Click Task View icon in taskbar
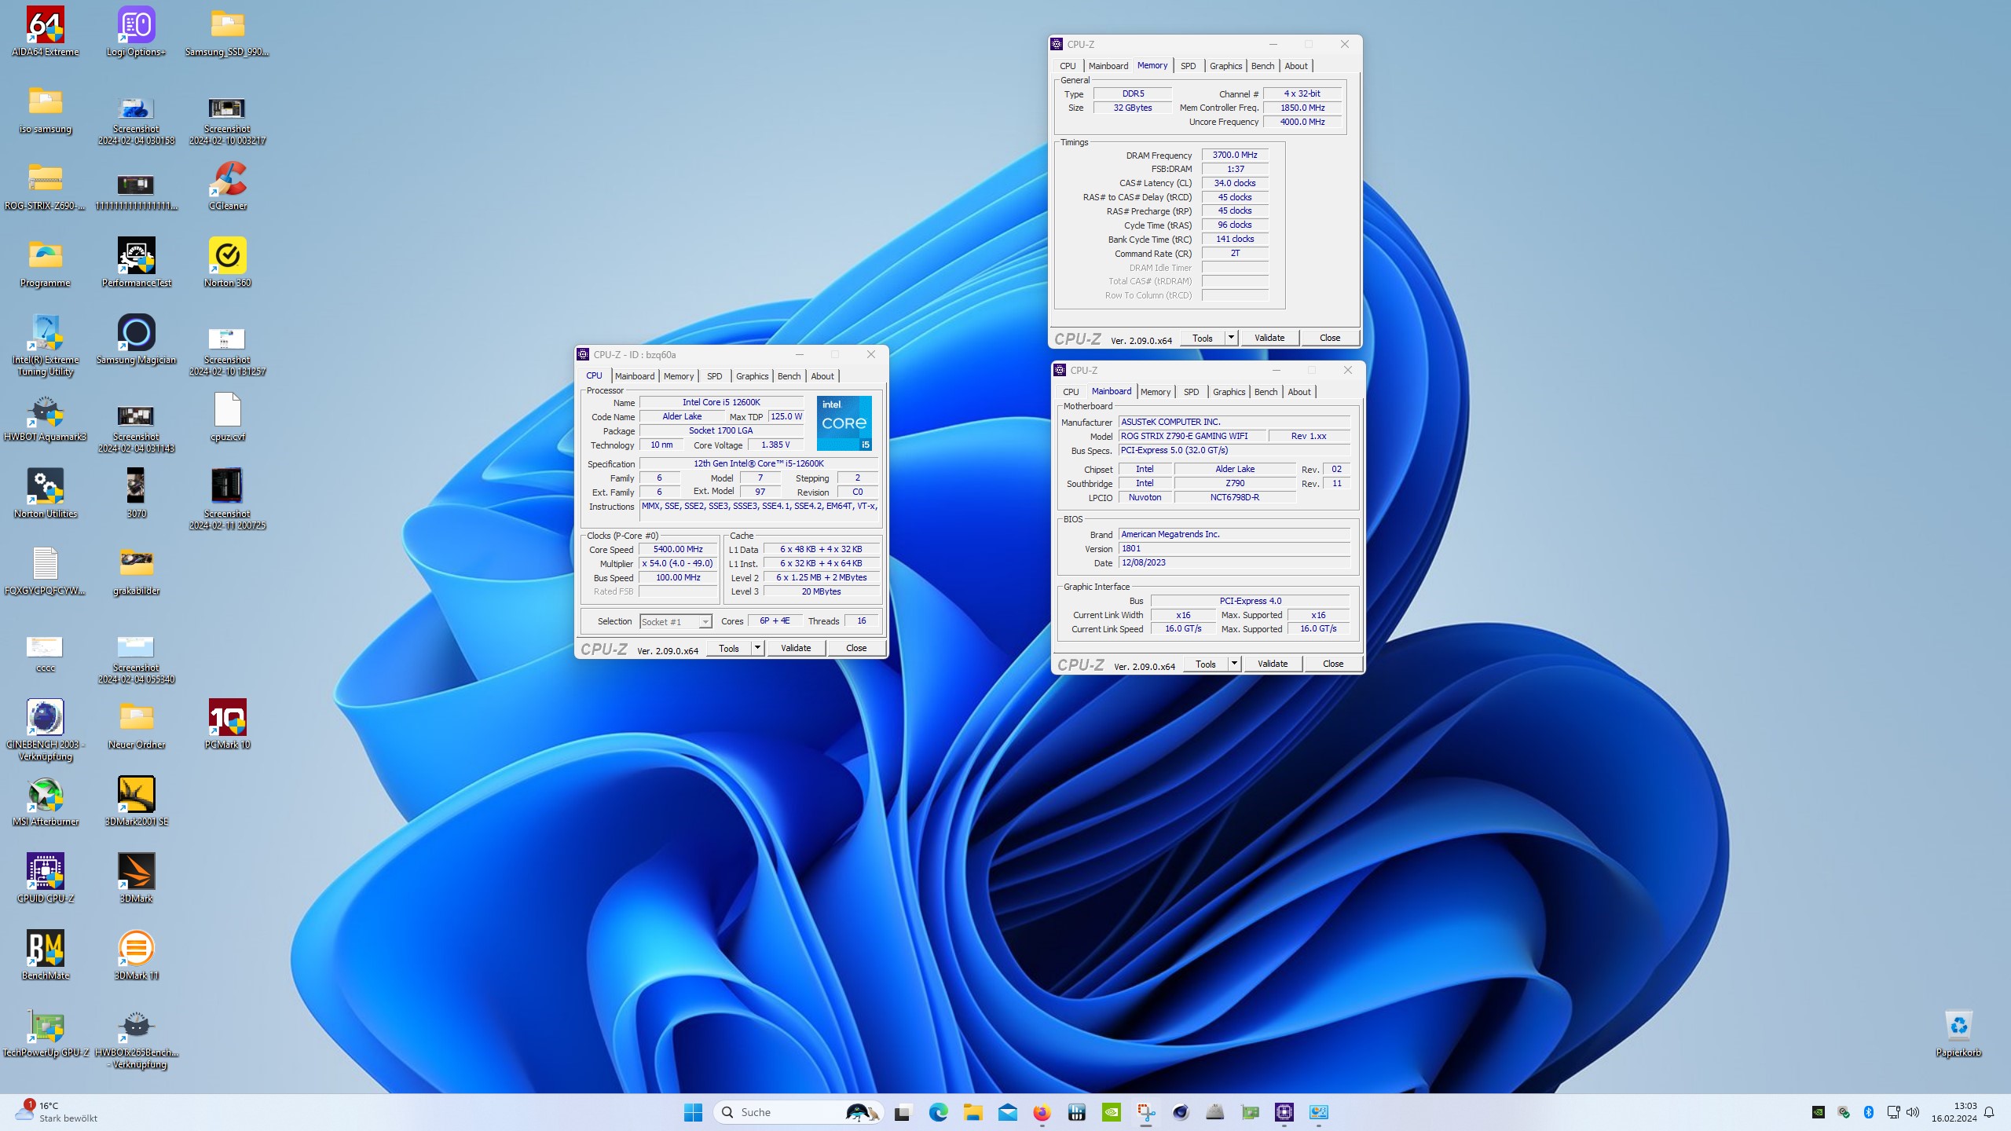 903,1112
